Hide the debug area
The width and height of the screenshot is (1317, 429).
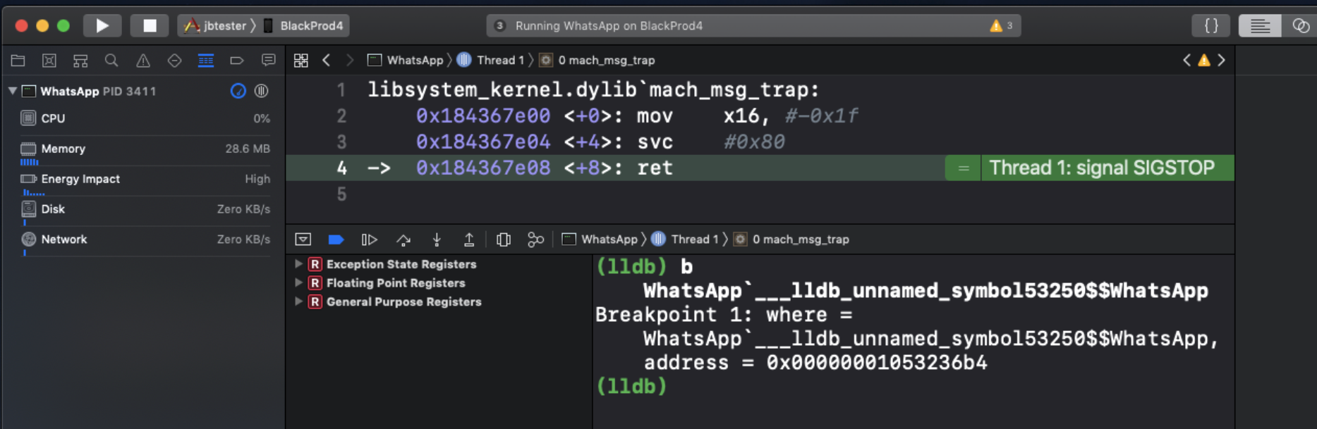pyautogui.click(x=303, y=240)
